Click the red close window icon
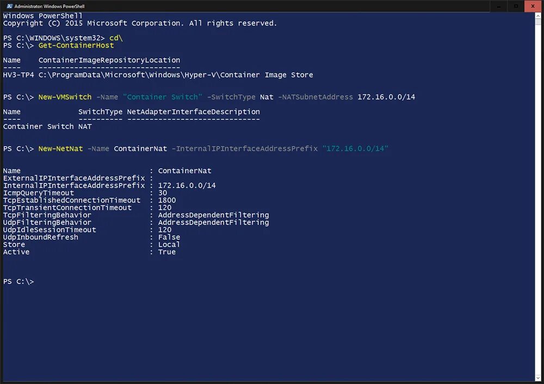The image size is (544, 384). pos(533,5)
